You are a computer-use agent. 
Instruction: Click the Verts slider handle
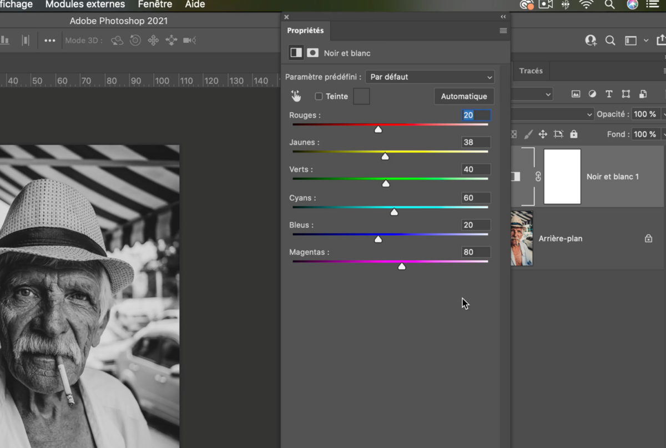(x=386, y=184)
